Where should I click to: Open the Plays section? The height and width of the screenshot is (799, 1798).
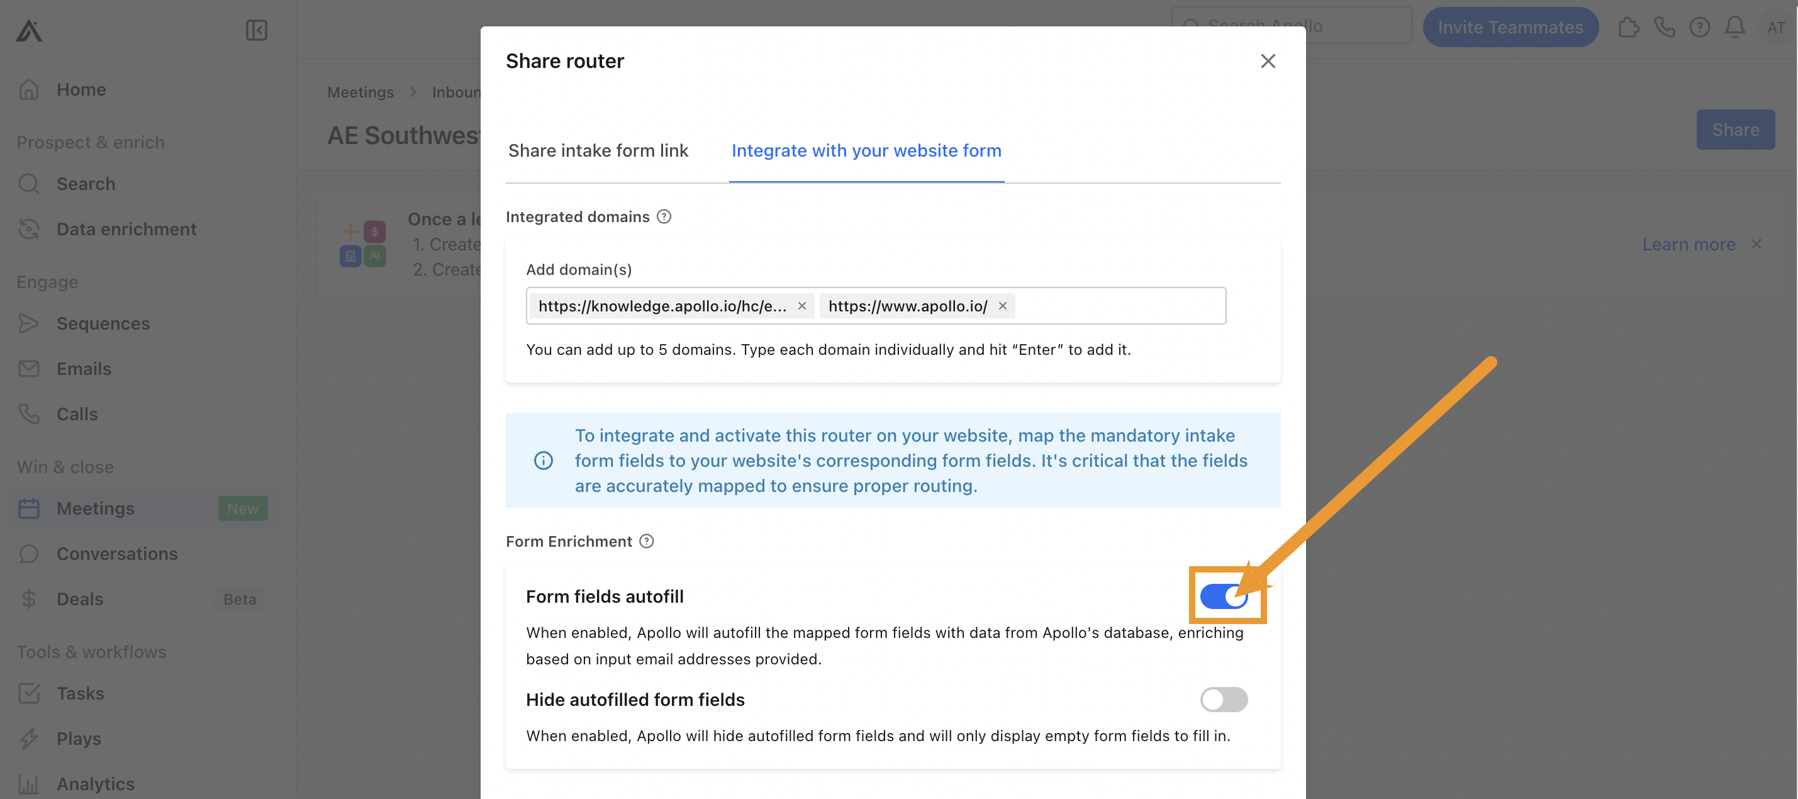pyautogui.click(x=78, y=739)
